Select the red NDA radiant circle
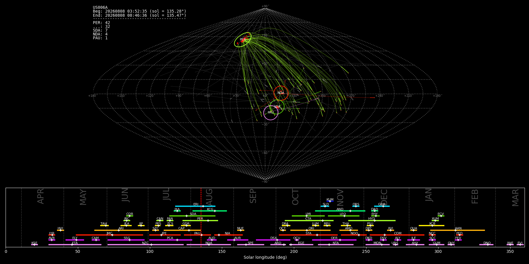 (281, 93)
